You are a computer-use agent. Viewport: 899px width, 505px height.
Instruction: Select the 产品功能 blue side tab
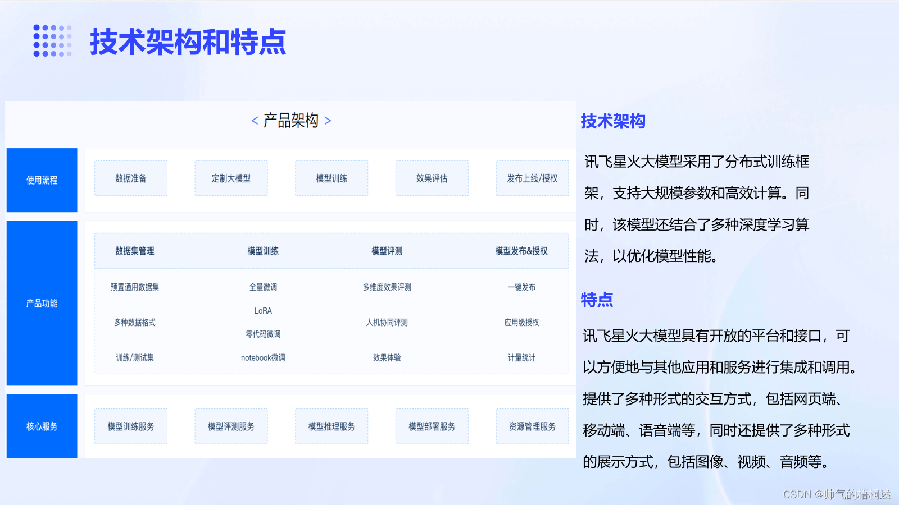coord(42,303)
